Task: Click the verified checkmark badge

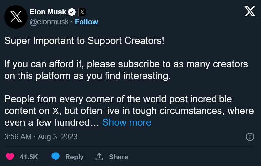Action: point(72,12)
